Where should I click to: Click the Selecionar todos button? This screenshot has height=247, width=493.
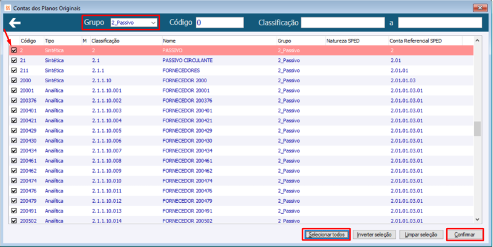[x=327, y=235]
